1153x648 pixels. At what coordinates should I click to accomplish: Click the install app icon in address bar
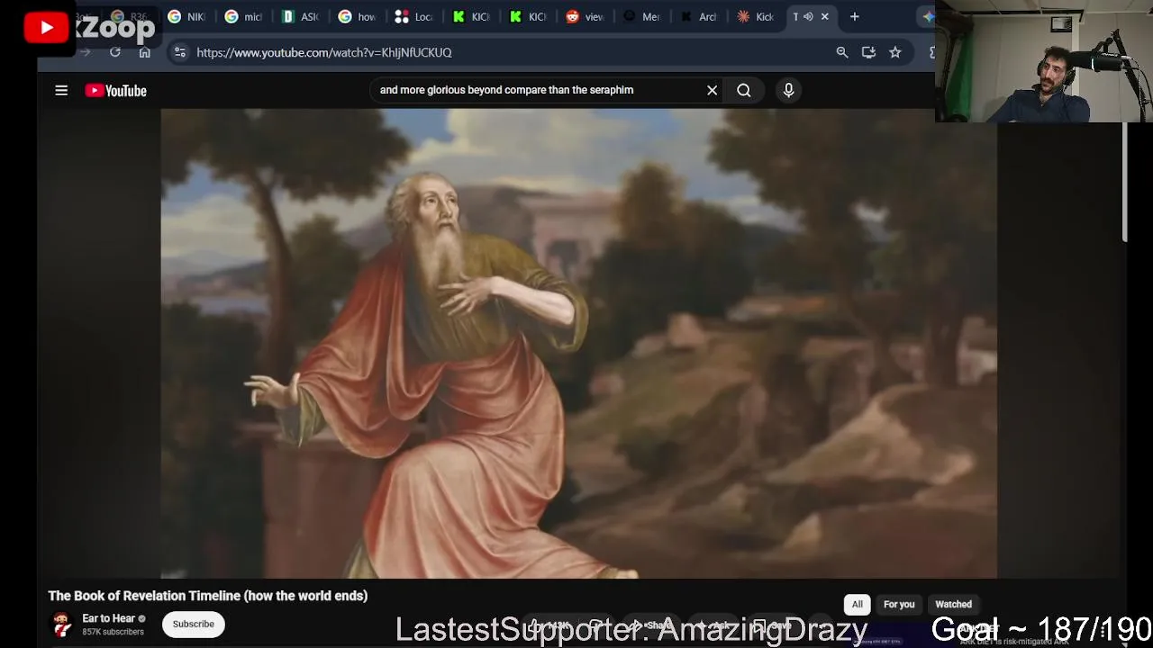click(868, 52)
